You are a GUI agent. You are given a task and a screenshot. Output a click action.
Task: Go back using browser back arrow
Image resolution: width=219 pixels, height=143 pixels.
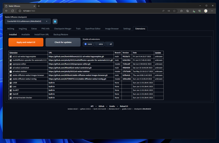coord(7,11)
